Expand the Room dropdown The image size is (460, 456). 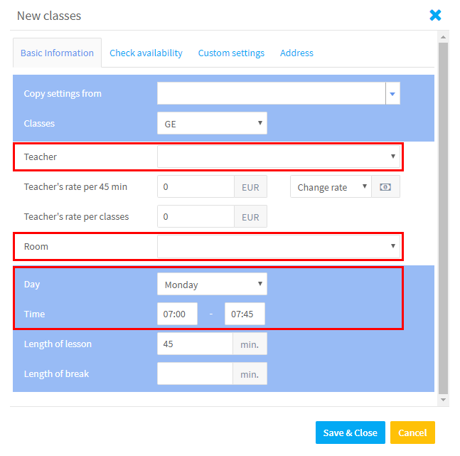(x=279, y=246)
